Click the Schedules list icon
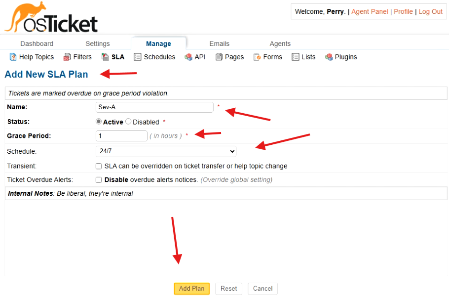Image resolution: width=449 pixels, height=302 pixels. coord(138,57)
